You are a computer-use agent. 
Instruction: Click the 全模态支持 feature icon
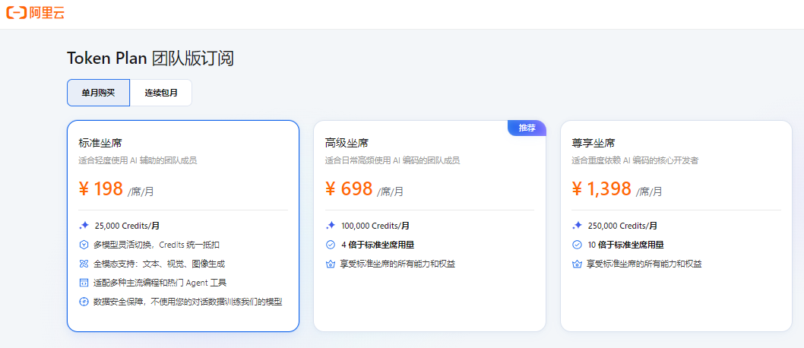coord(84,264)
